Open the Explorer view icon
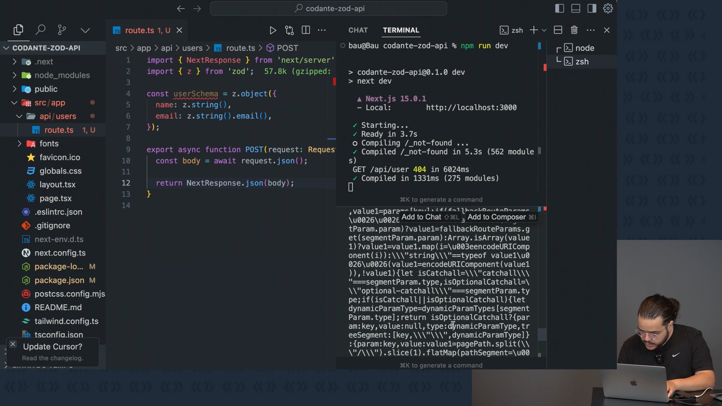 (x=18, y=30)
